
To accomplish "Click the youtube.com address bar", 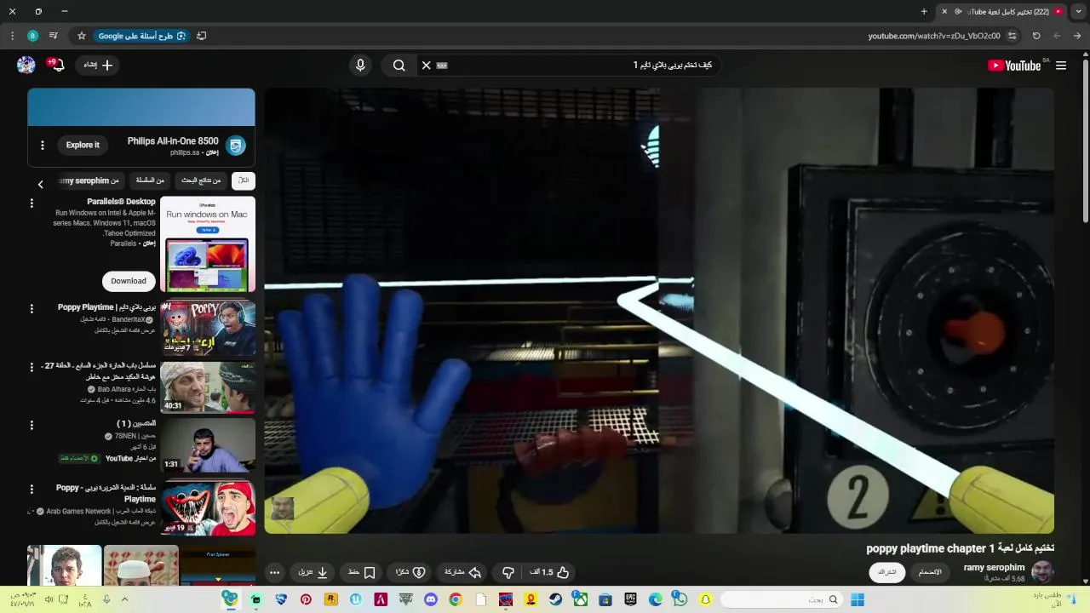I will [934, 36].
